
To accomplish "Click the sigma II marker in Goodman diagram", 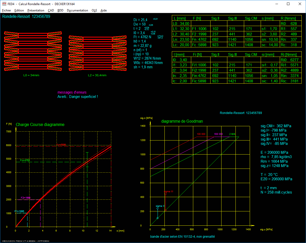I will point(157,209).
